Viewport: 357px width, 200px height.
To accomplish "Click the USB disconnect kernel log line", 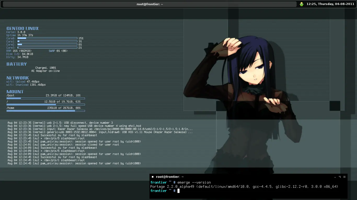I will click(60, 123).
